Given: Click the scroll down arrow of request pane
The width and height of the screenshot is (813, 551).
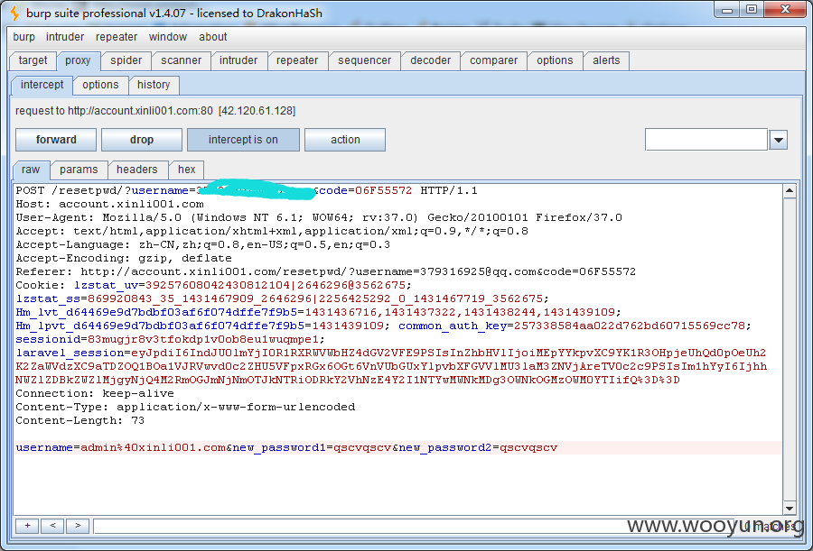Looking at the screenshot, I should [790, 508].
